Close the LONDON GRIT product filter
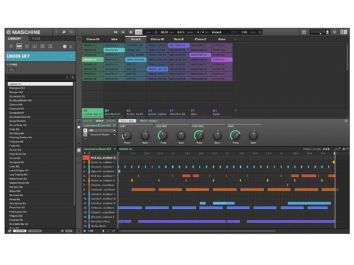 coord(71,56)
